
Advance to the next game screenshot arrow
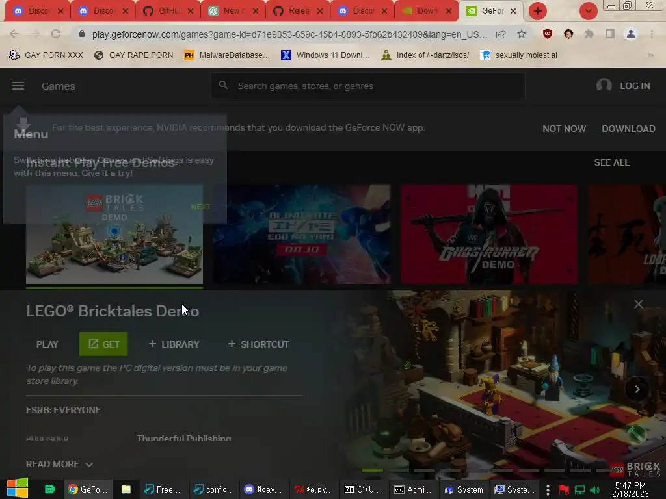coord(637,389)
